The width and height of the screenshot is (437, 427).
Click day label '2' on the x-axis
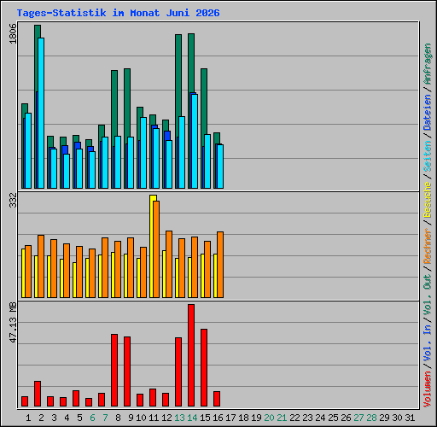click(41, 418)
